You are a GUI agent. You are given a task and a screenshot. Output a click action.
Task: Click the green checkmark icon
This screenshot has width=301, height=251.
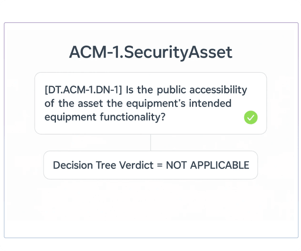(250, 117)
